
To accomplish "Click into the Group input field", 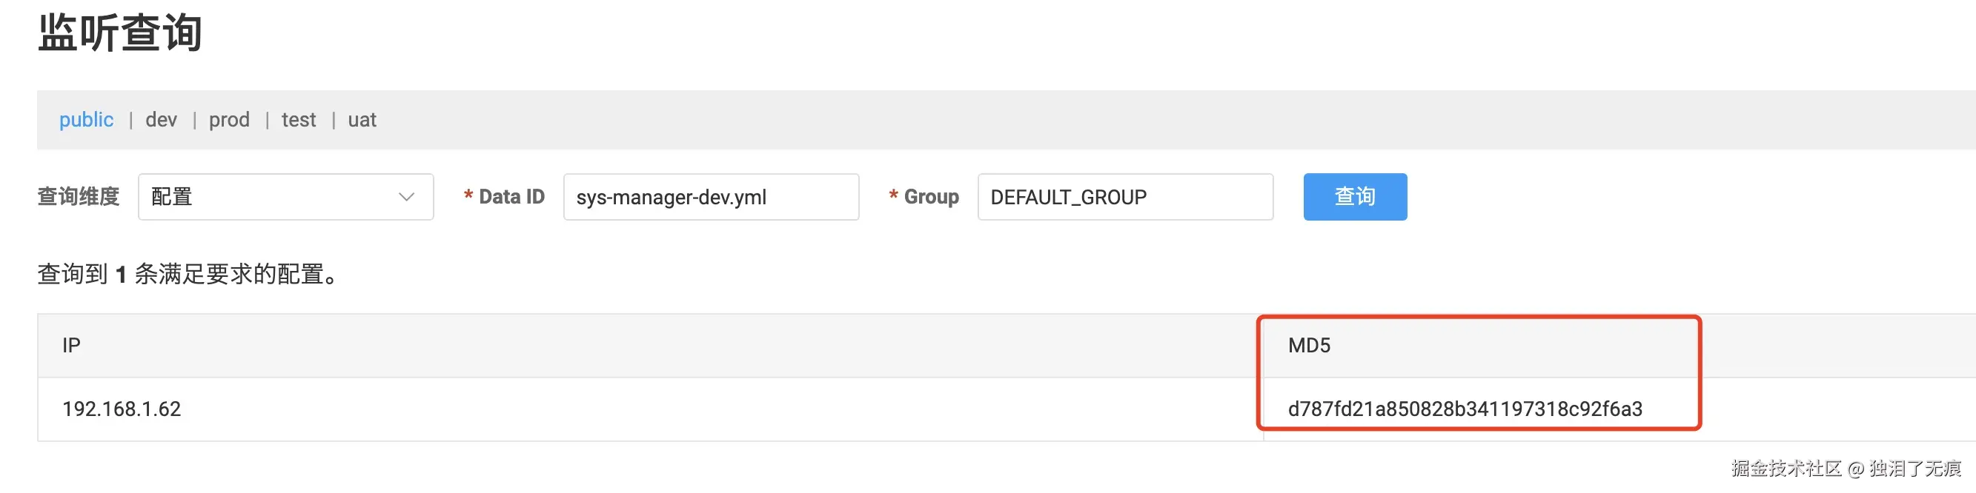I will (x=1124, y=197).
